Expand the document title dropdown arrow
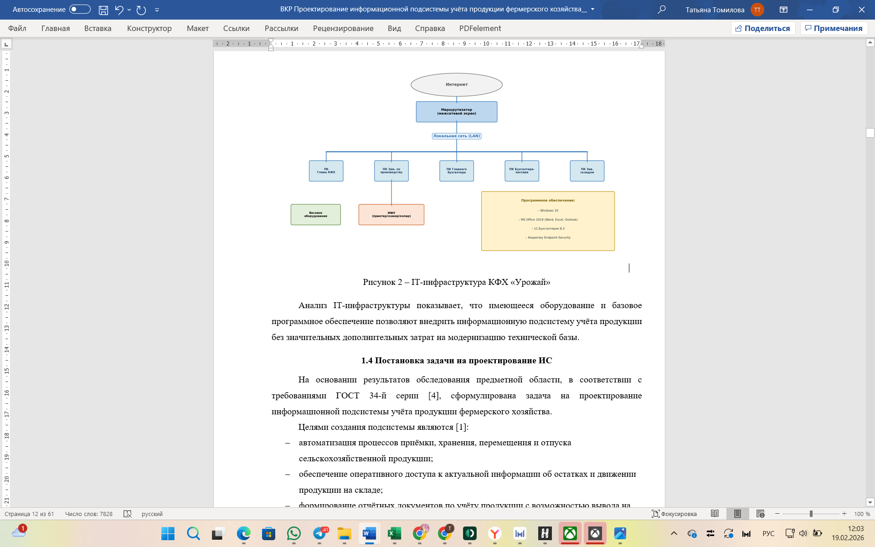The width and height of the screenshot is (875, 547). click(x=592, y=10)
